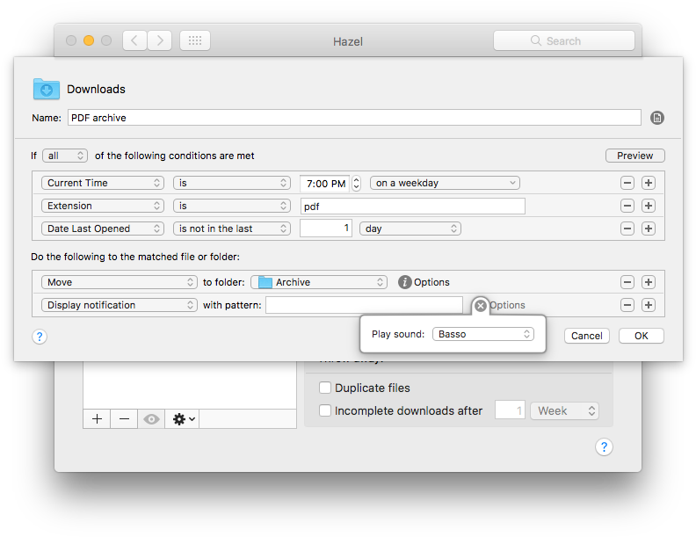The image size is (696, 537).
Task: Open the gear actions menu
Action: click(184, 419)
